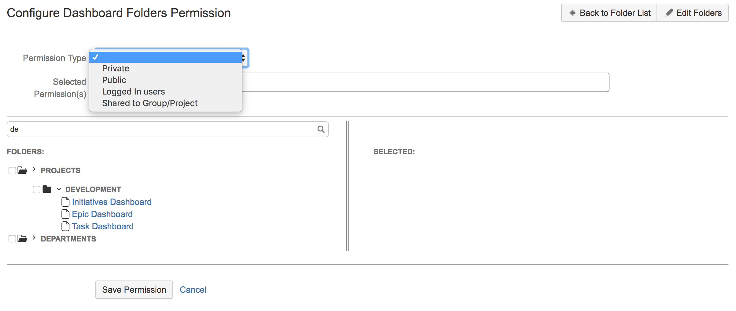This screenshot has width=736, height=311.
Task: Focus the folder search input field
Action: (x=162, y=129)
